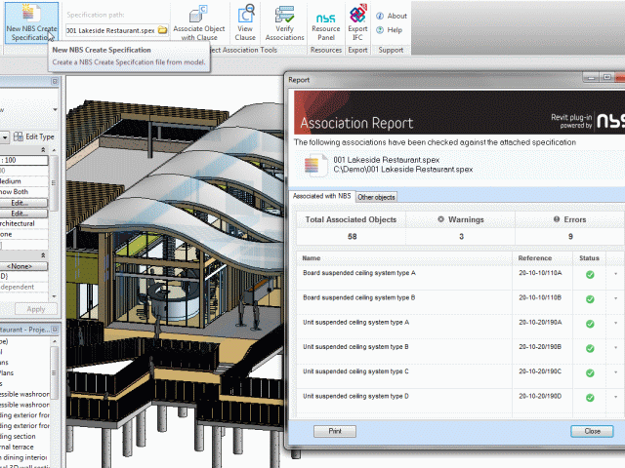Image resolution: width=625 pixels, height=468 pixels.
Task: Run Verify Associations tool
Action: pos(284,22)
